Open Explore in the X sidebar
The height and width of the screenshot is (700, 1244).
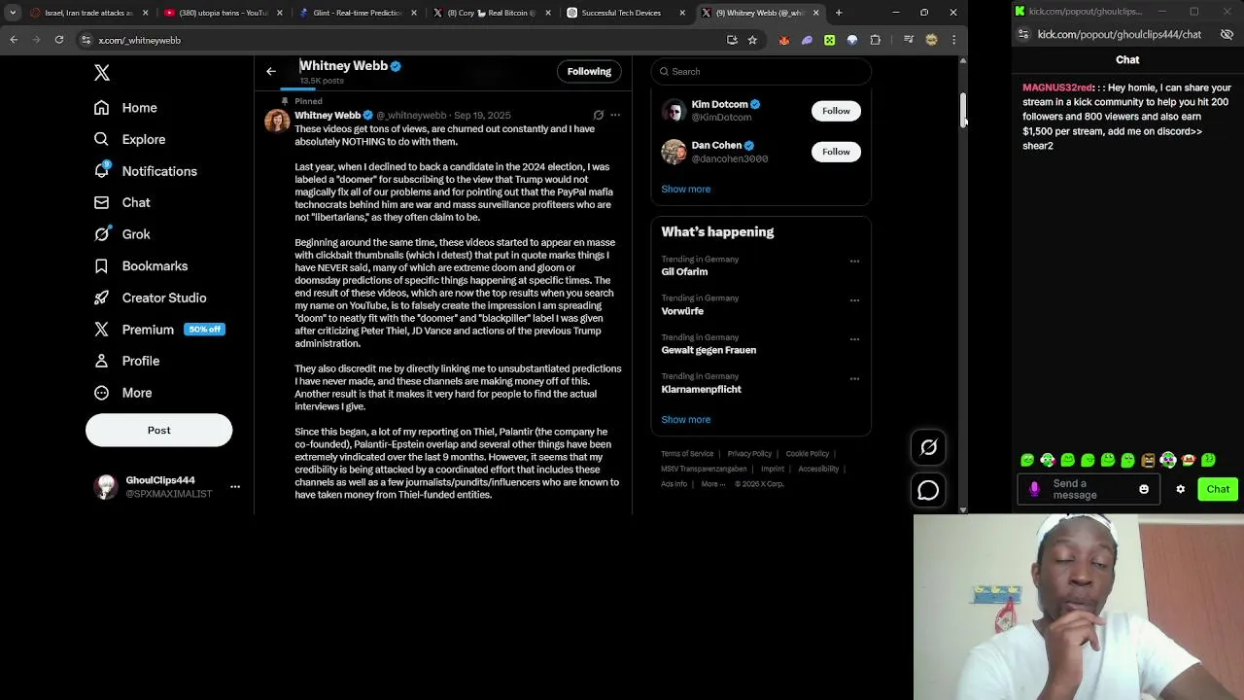click(x=130, y=139)
